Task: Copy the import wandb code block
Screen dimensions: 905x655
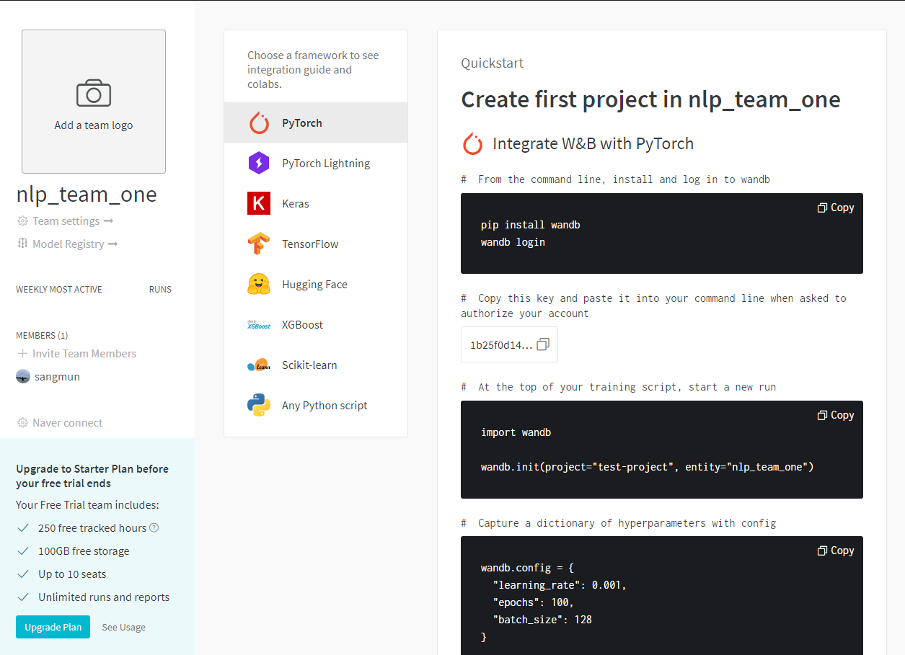Action: pyautogui.click(x=836, y=415)
